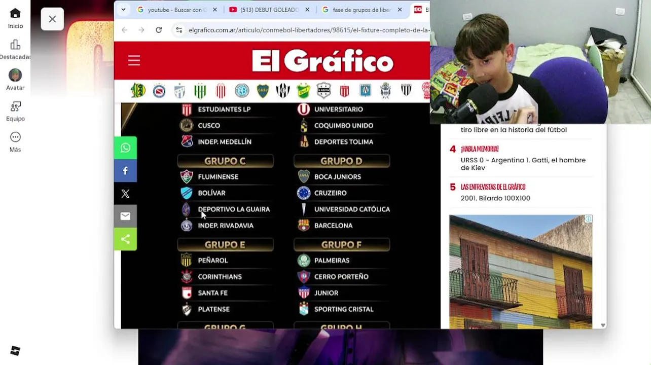
Task: Open the Equipo section icon
Action: click(x=15, y=106)
